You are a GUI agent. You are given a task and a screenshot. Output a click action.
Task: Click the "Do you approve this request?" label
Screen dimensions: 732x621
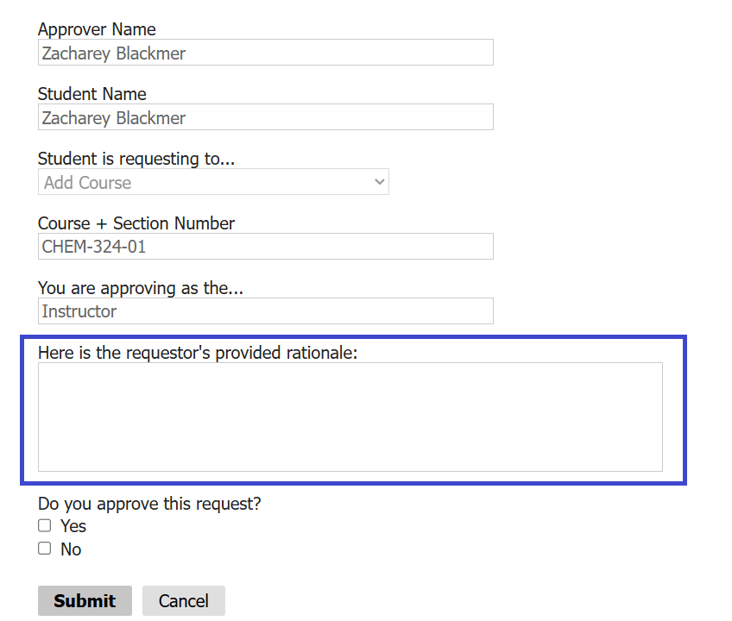149,504
